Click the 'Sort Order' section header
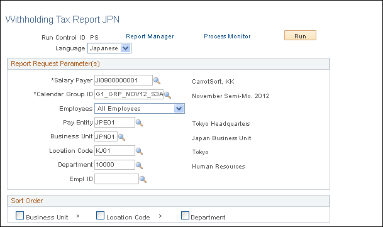 click(27, 201)
